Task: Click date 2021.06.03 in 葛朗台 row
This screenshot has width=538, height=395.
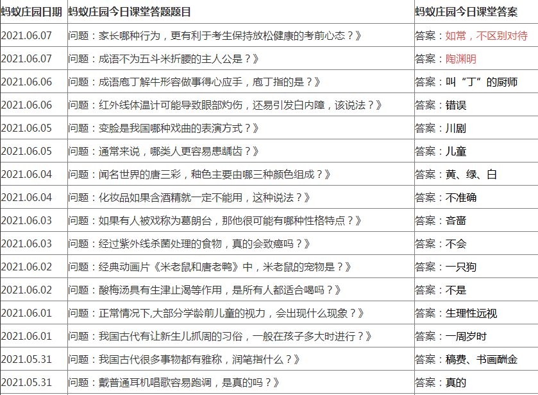Action: (26, 220)
